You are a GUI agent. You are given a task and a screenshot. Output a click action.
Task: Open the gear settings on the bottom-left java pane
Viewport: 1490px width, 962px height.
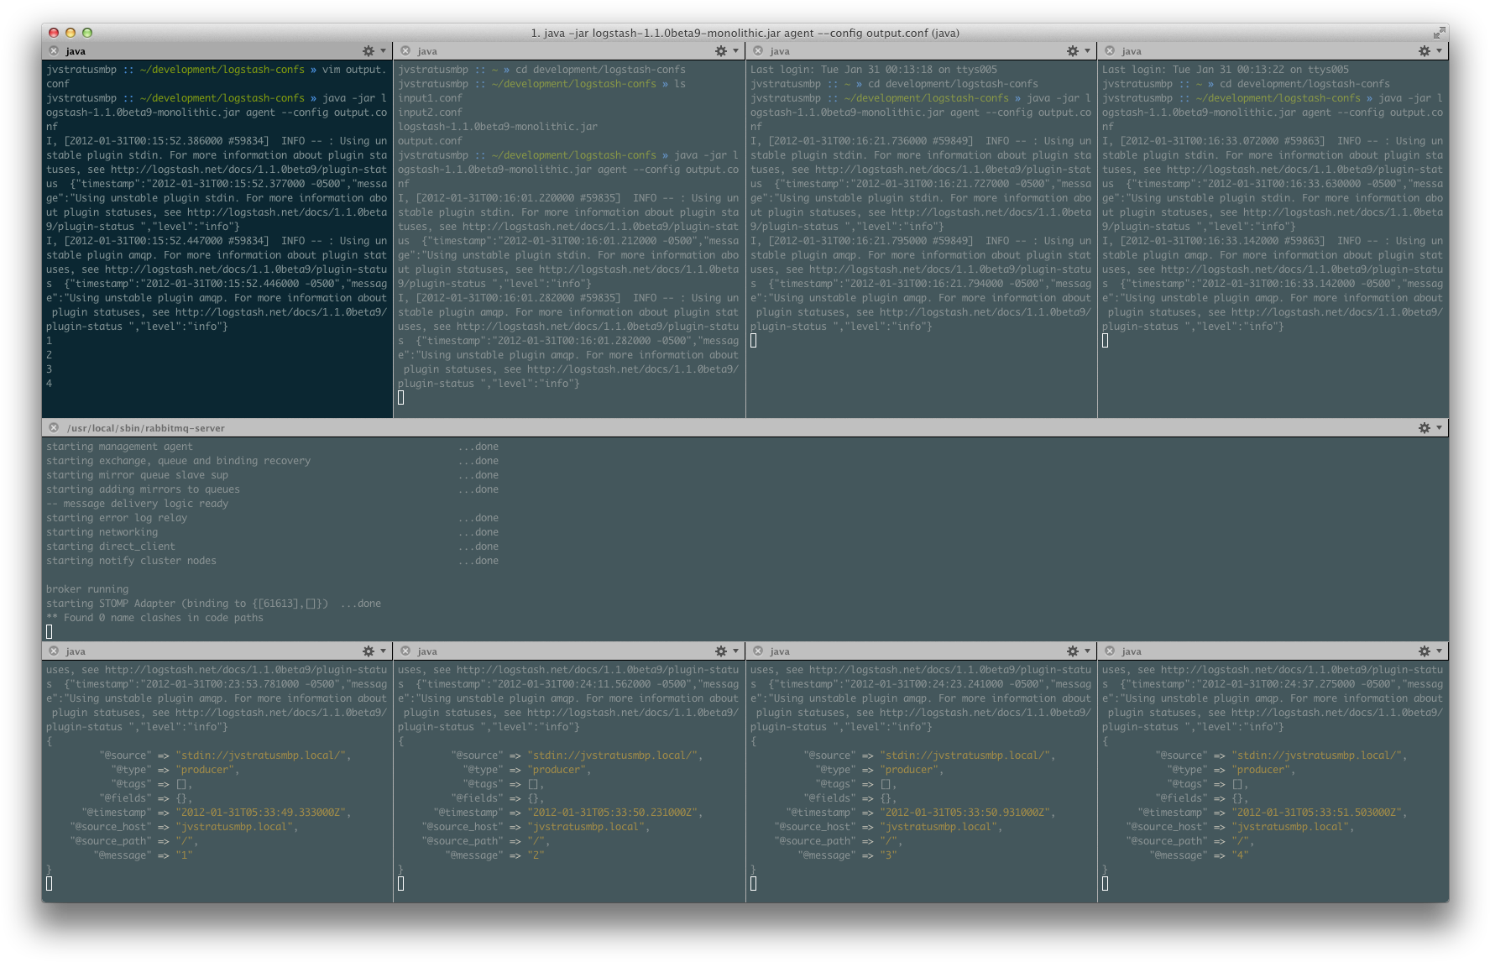(369, 651)
